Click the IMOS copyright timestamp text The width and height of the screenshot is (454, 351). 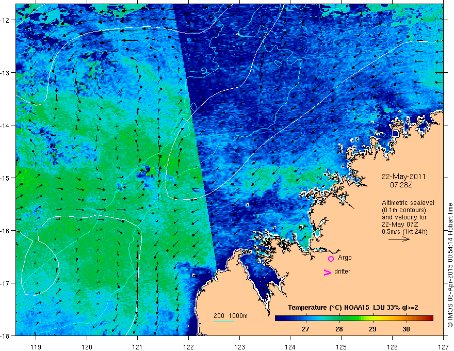pos(450,266)
